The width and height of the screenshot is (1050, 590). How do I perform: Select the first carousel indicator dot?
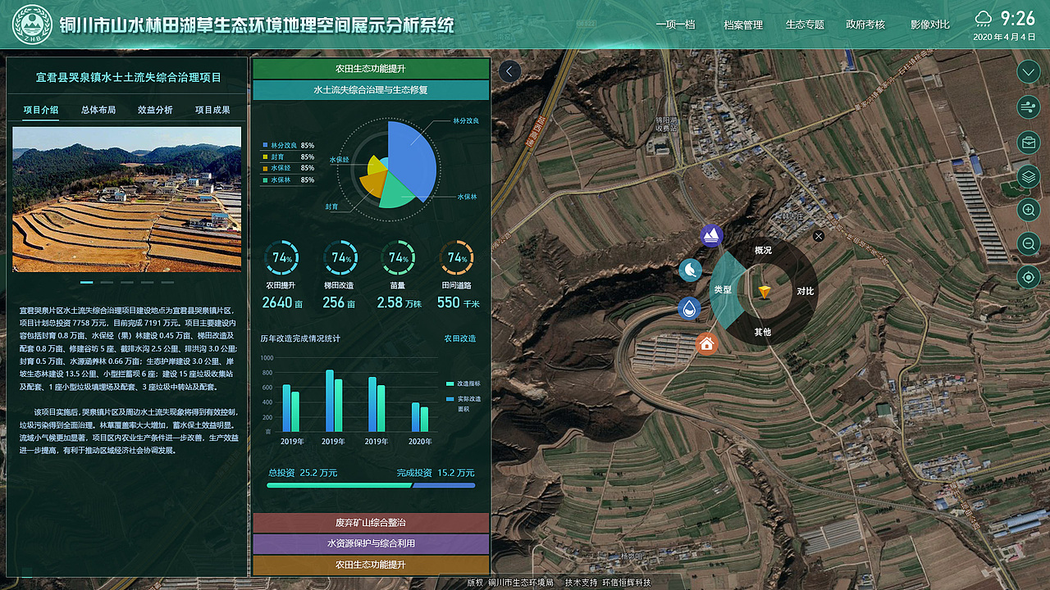(x=86, y=282)
